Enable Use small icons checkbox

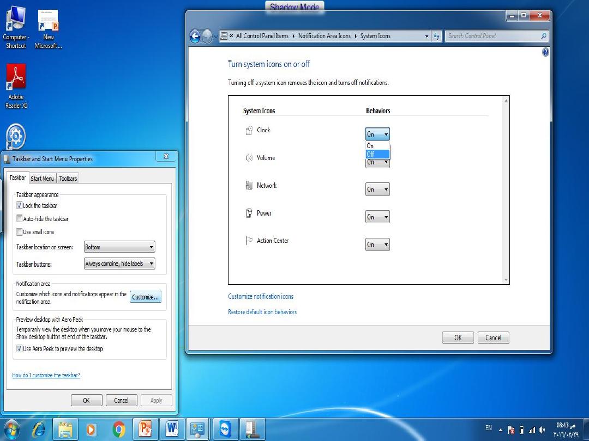(x=19, y=232)
